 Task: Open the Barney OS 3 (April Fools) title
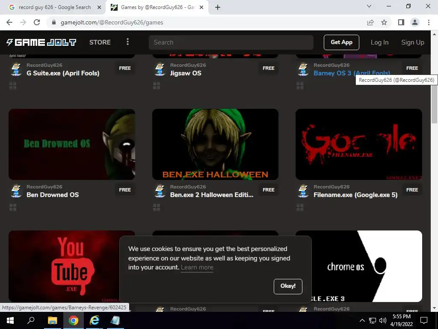coord(352,73)
